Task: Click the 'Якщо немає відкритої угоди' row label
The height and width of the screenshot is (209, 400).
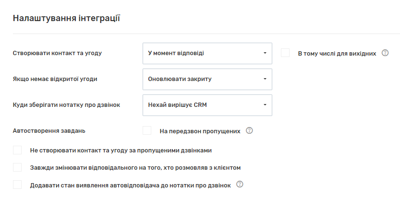Action: point(55,79)
